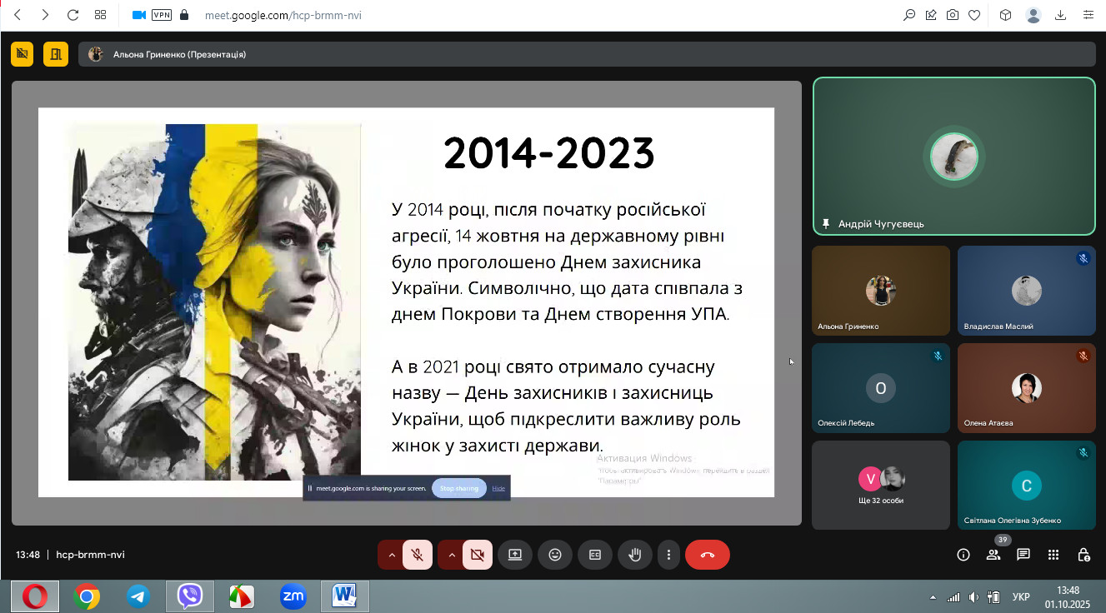This screenshot has height=613, width=1106.
Task: Open meeting details info icon
Action: (x=963, y=555)
